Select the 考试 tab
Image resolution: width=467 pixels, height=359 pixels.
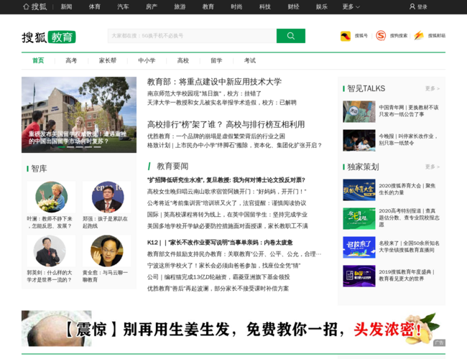click(250, 60)
